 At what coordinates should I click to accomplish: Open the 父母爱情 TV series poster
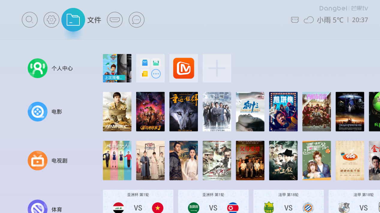pos(250,161)
